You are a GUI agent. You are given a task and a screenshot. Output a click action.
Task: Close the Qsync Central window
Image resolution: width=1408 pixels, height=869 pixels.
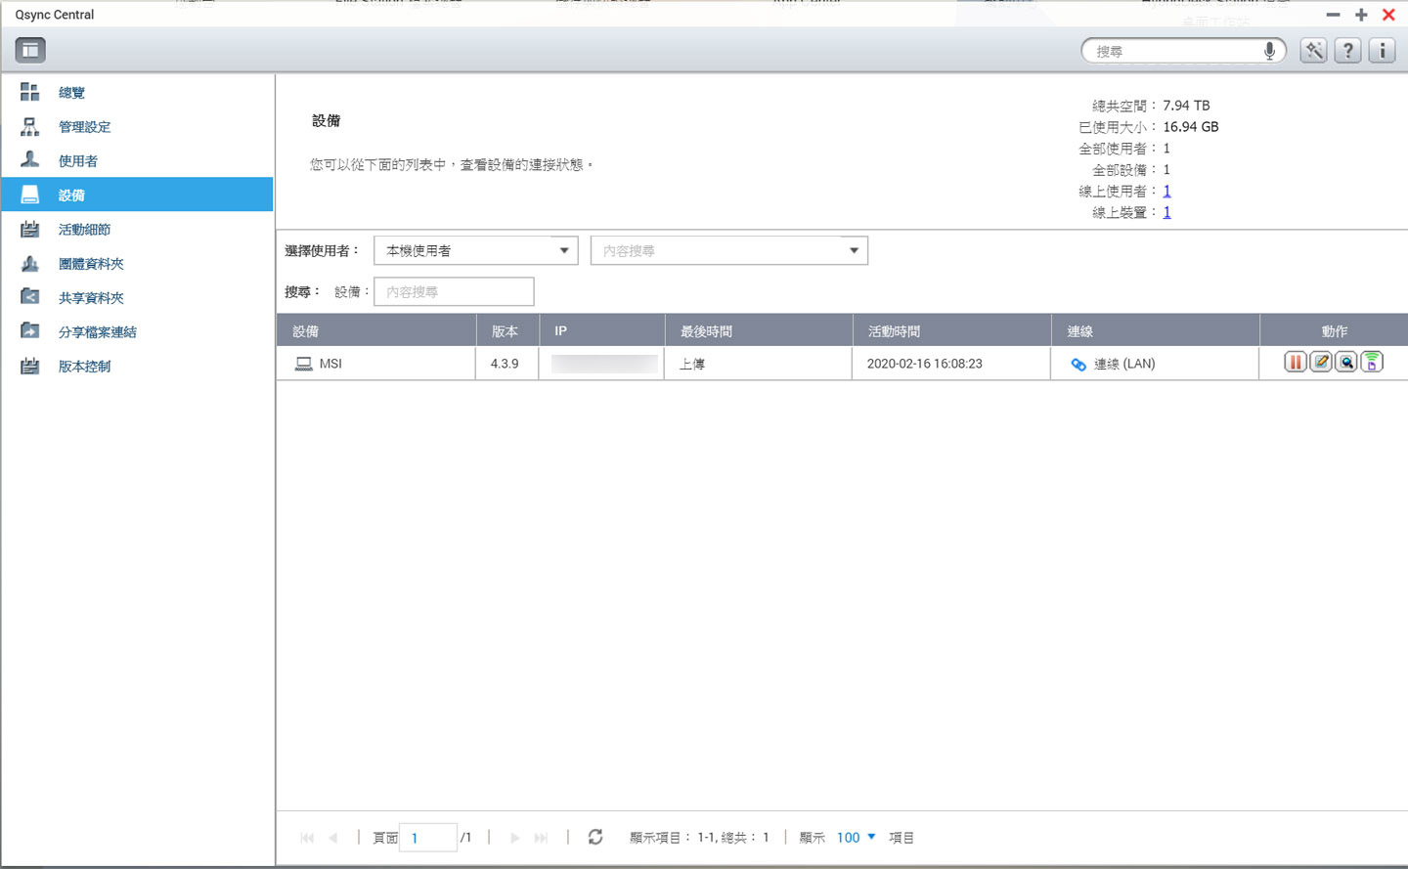[x=1388, y=15]
